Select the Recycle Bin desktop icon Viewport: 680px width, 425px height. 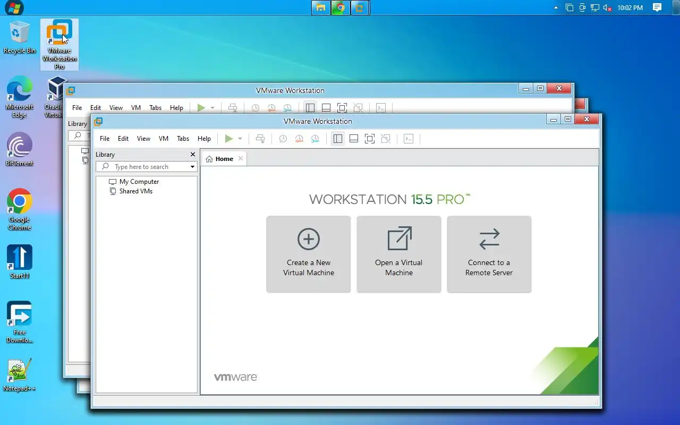[20, 37]
